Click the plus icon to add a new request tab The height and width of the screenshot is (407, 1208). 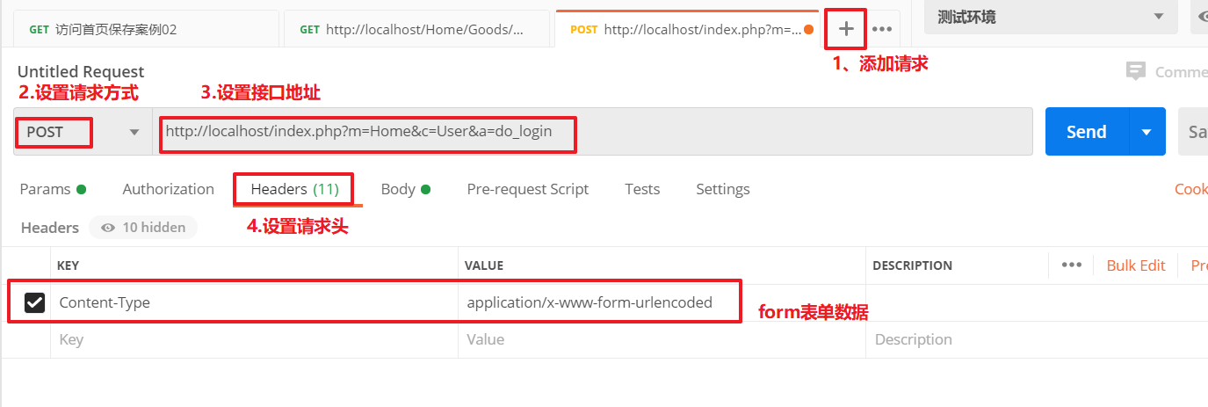point(846,29)
